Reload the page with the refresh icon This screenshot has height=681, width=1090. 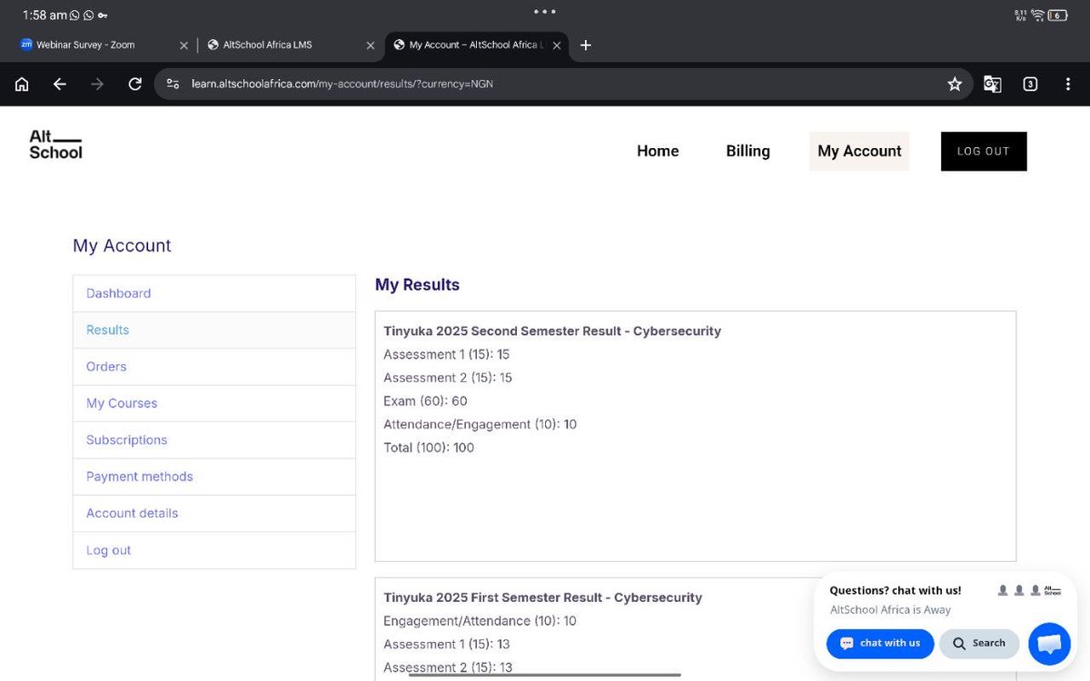coord(135,84)
